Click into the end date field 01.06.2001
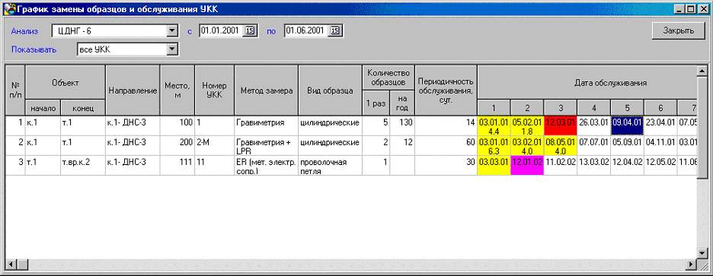The image size is (713, 276). (x=306, y=31)
